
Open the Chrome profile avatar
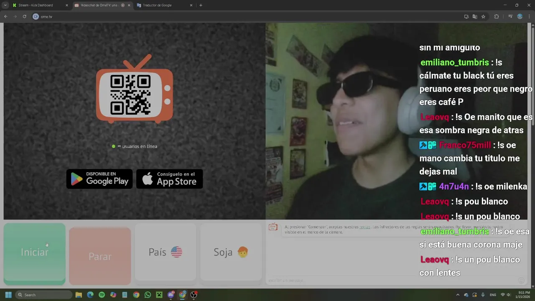pyautogui.click(x=520, y=16)
